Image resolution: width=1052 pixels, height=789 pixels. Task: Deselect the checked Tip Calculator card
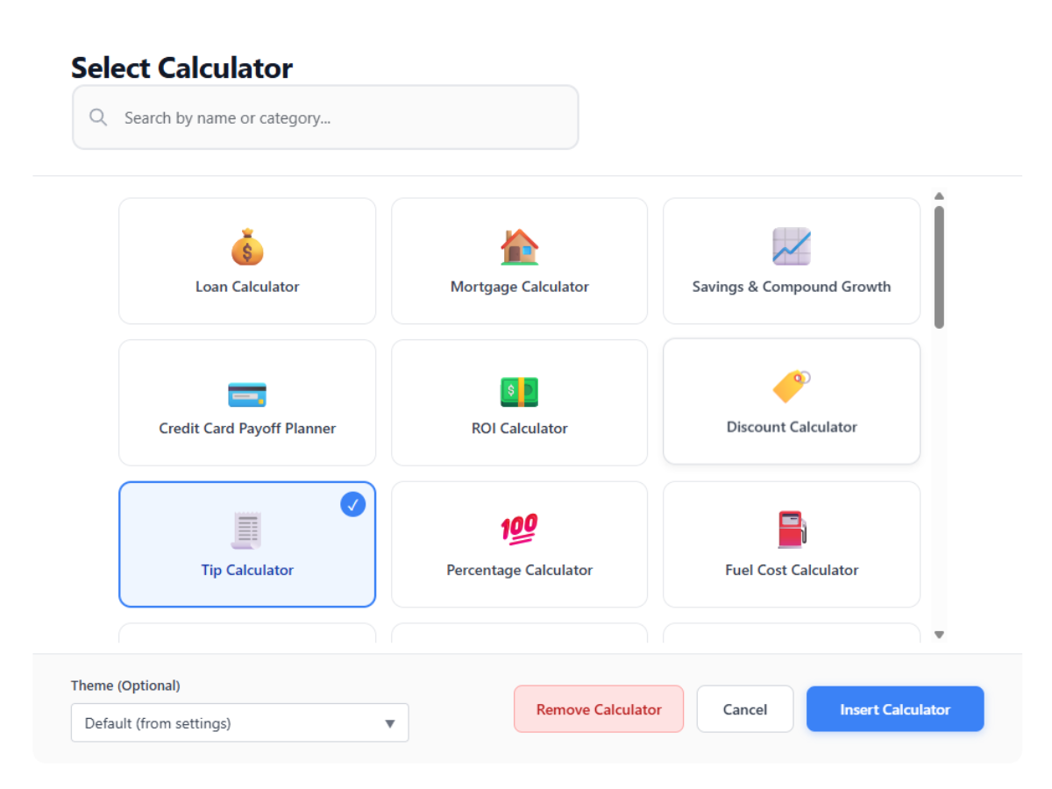pos(246,544)
